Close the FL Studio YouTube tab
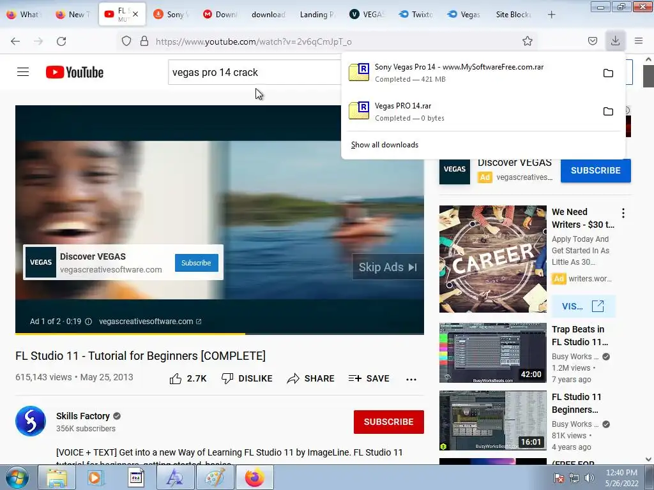Viewport: 654px width, 490px height. [x=135, y=14]
